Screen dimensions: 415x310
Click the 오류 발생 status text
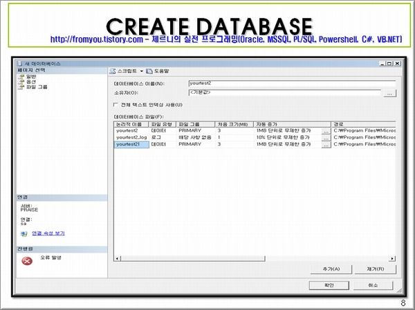click(x=50, y=258)
